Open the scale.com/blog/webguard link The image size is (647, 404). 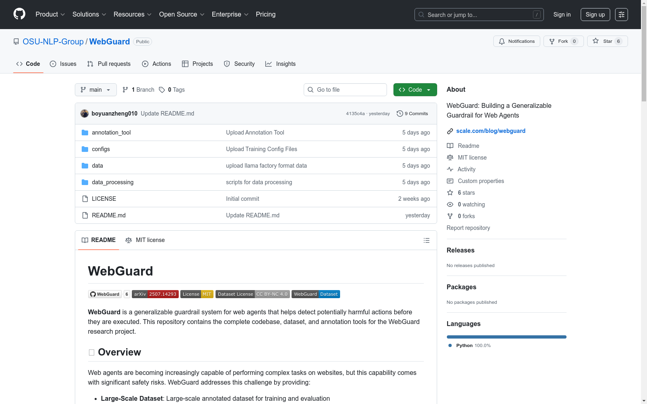491,131
